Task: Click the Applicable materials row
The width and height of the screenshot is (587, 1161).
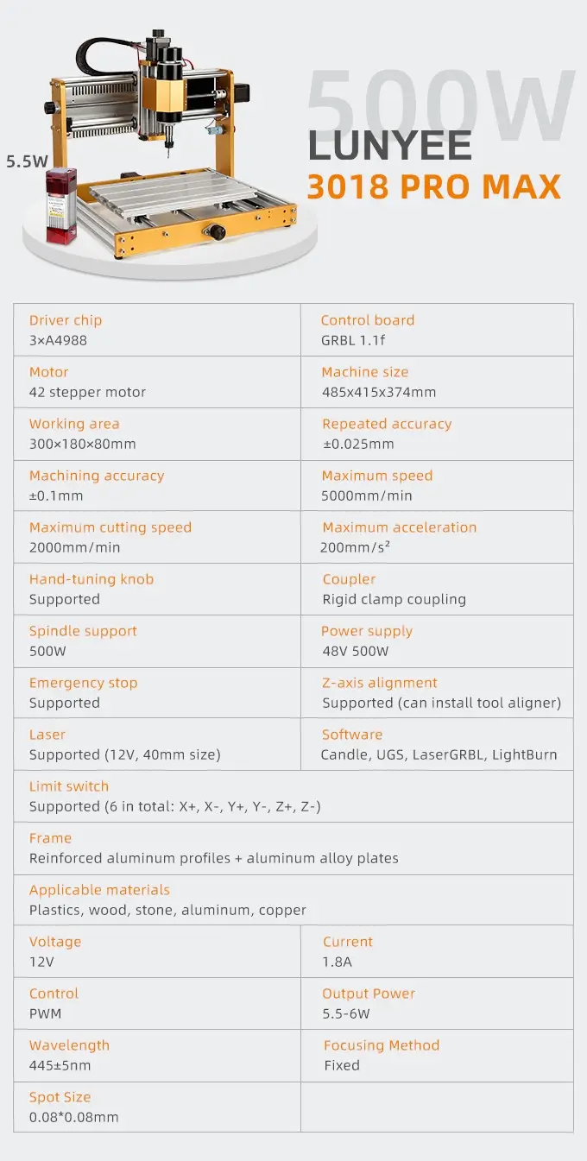Action: 293,899
